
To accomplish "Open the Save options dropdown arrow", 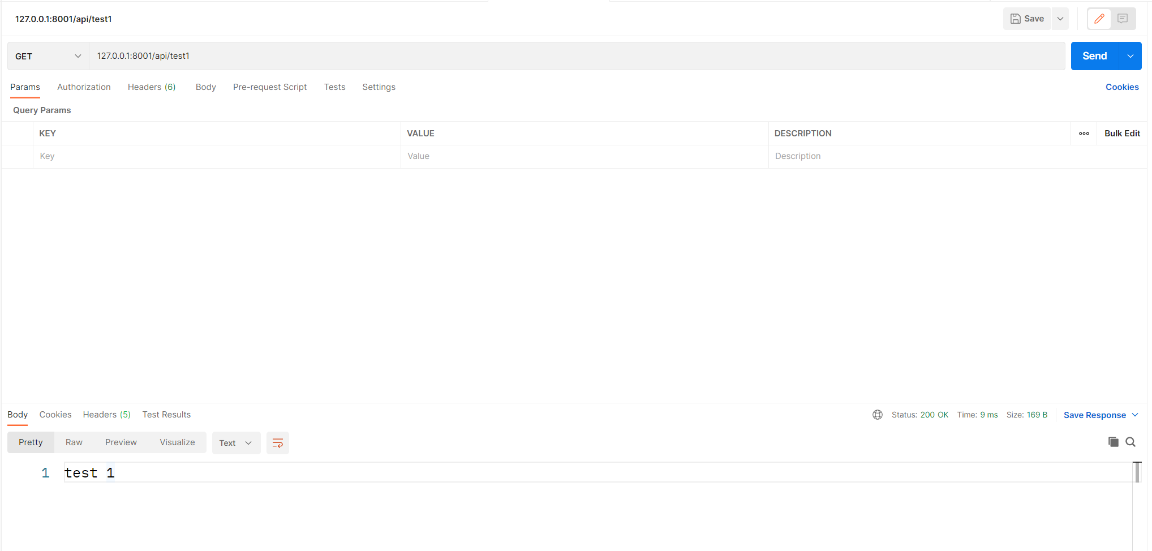I will coord(1060,19).
